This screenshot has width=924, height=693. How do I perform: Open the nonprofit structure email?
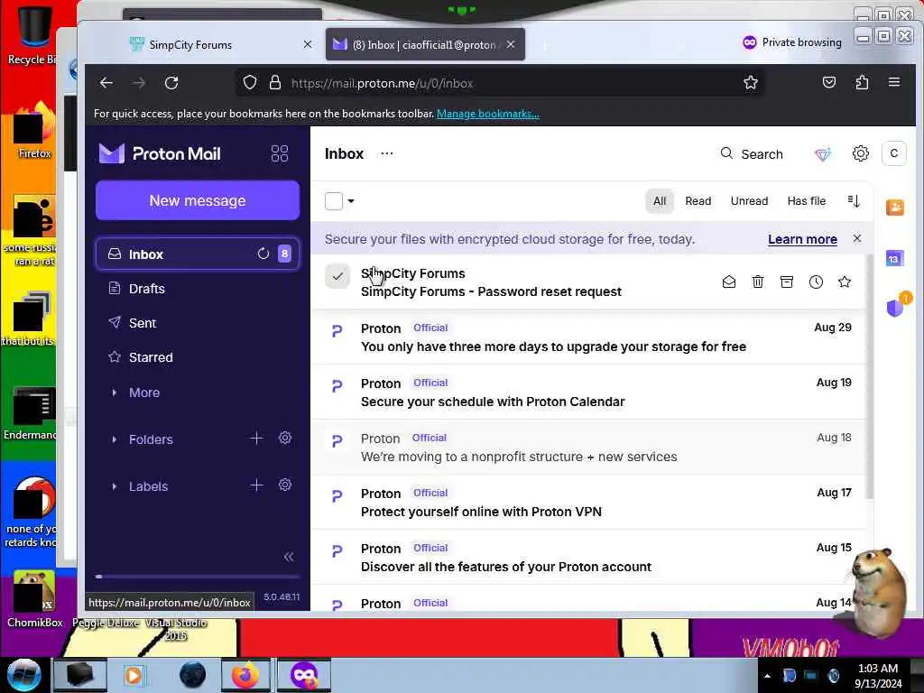[588, 448]
